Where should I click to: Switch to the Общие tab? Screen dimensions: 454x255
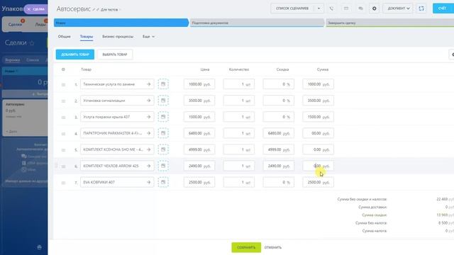65,37
